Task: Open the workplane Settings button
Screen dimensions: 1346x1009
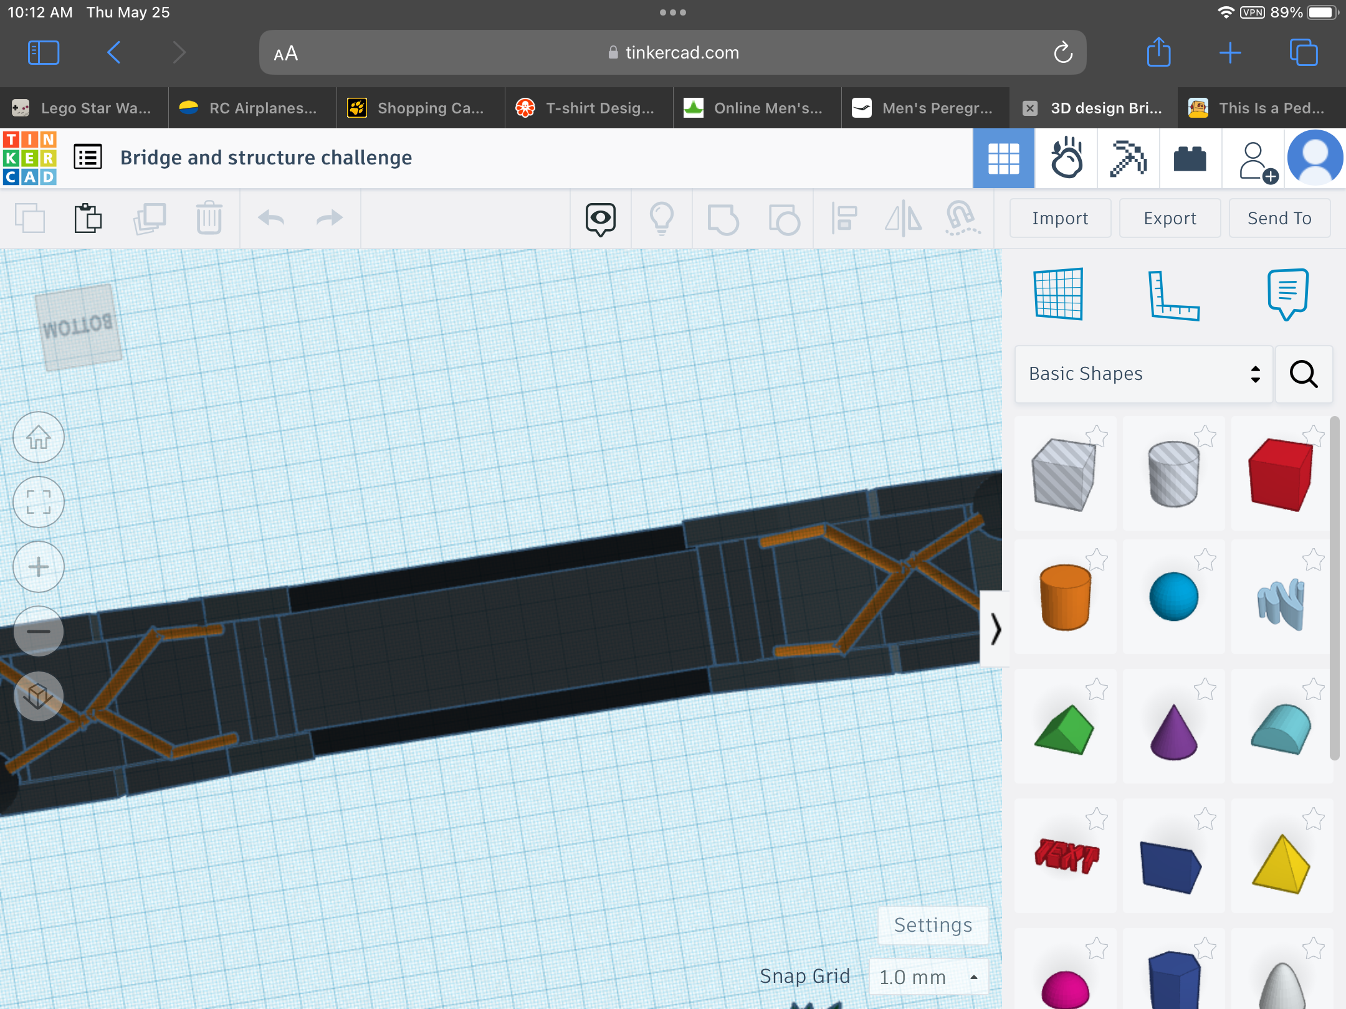Action: click(933, 925)
